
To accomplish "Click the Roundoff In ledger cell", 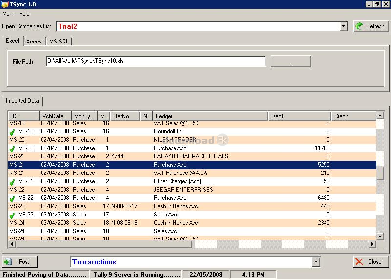I will [x=168, y=131].
